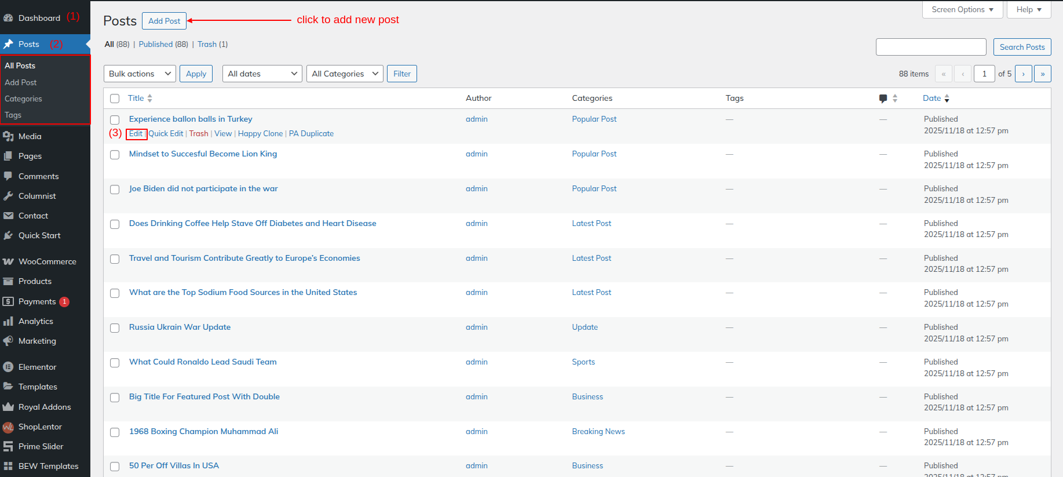
Task: Check the box for Russia Ukrain War Update
Action: pyautogui.click(x=115, y=328)
